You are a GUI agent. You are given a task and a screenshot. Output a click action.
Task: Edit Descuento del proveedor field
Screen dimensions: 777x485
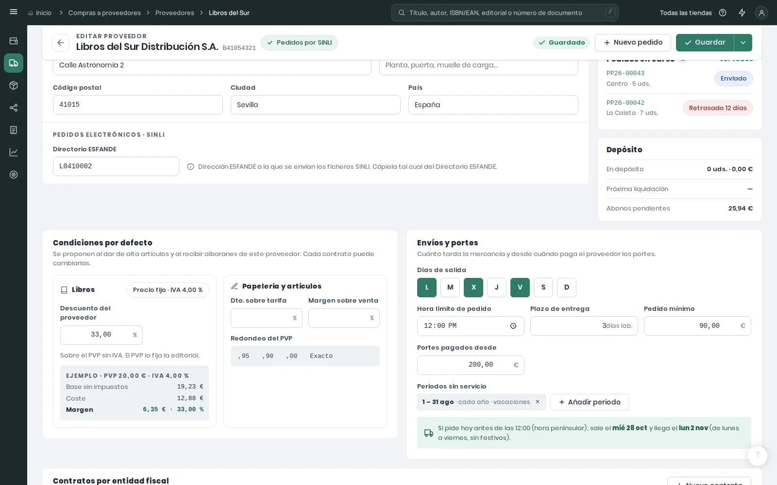point(101,335)
